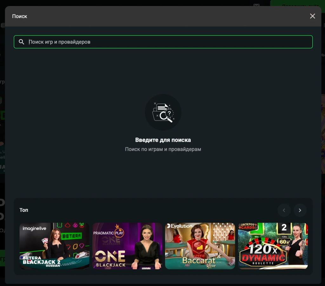
Task: Open the envelope notifications icon at the top
Action: coord(257,5)
